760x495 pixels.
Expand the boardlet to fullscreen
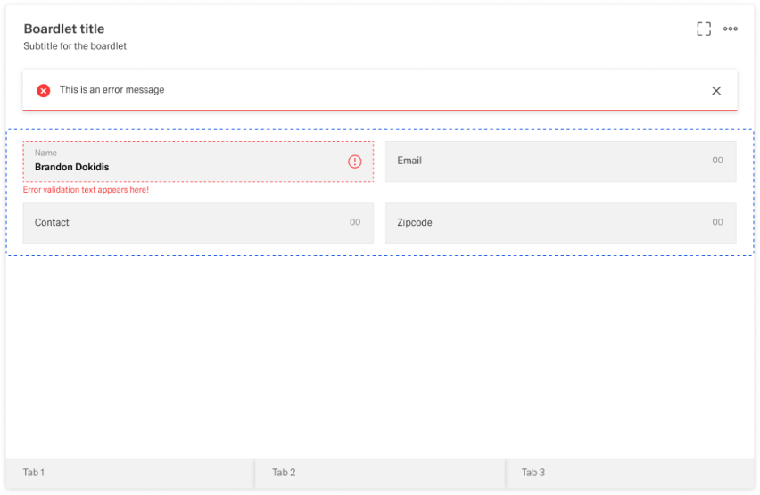(x=704, y=29)
